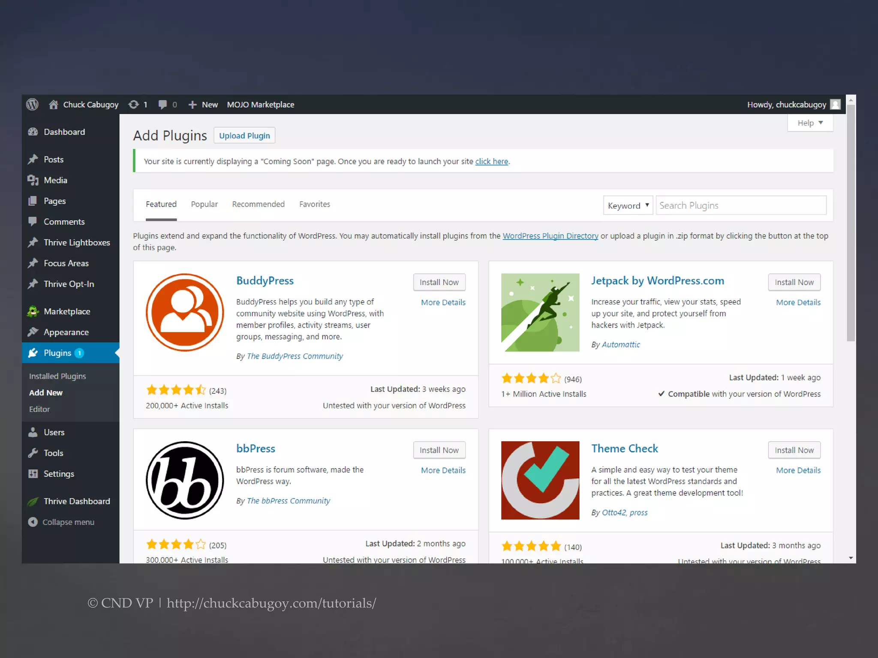Open the bbPress plugin logo thumbnail

(x=185, y=480)
